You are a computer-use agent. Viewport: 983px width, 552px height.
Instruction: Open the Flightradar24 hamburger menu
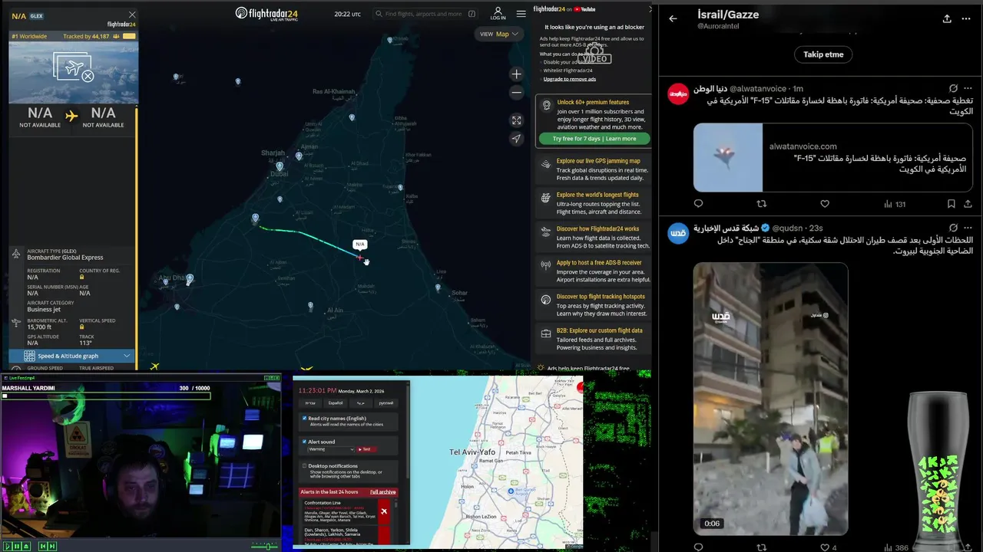[521, 14]
